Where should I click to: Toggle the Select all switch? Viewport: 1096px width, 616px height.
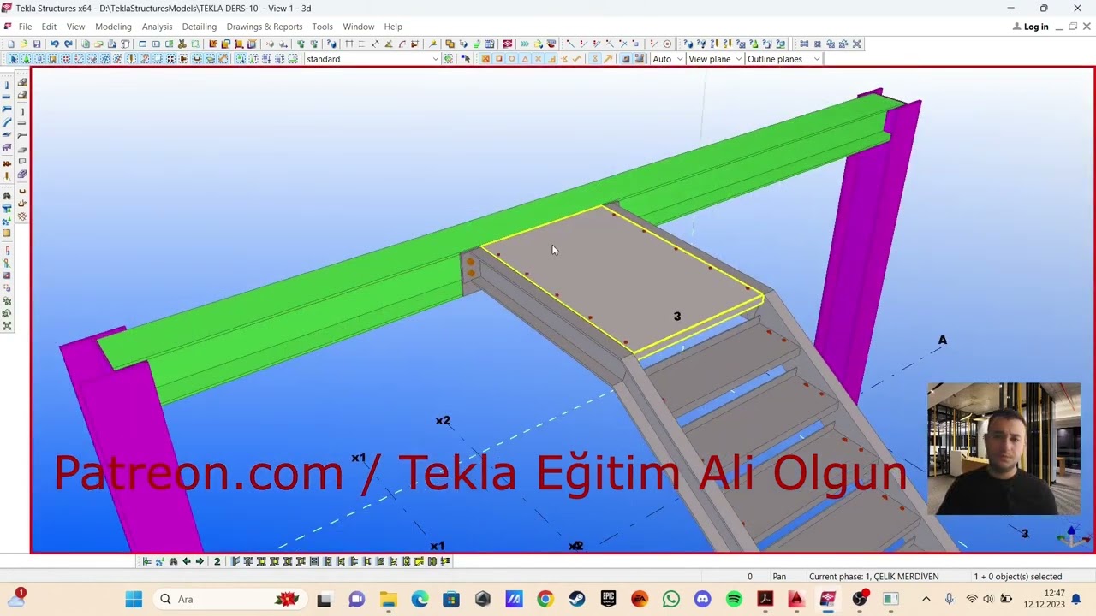13,59
